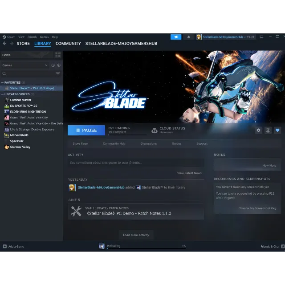285x285 pixels.
Task: Open the Support link
Action: [x=202, y=143]
